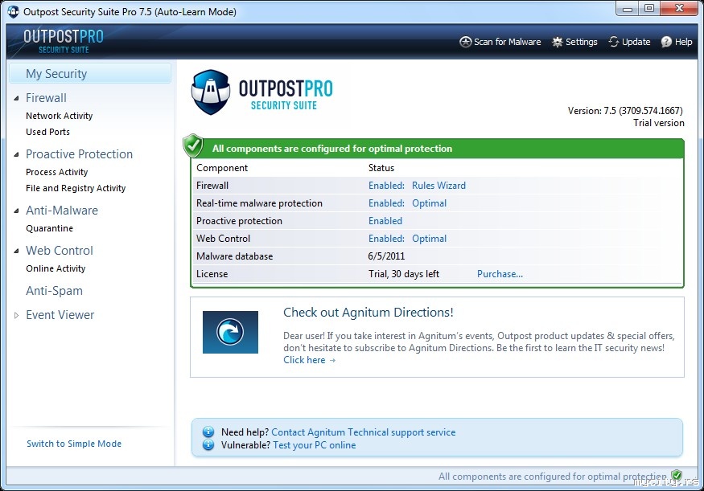This screenshot has height=491, width=704.
Task: Select My Security in sidebar
Action: click(90, 74)
